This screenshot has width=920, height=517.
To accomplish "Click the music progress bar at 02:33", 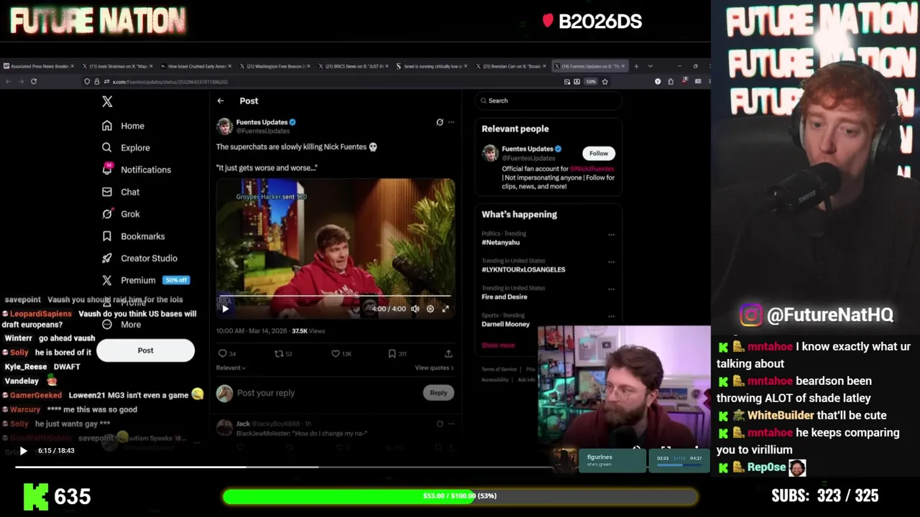I will [x=678, y=465].
